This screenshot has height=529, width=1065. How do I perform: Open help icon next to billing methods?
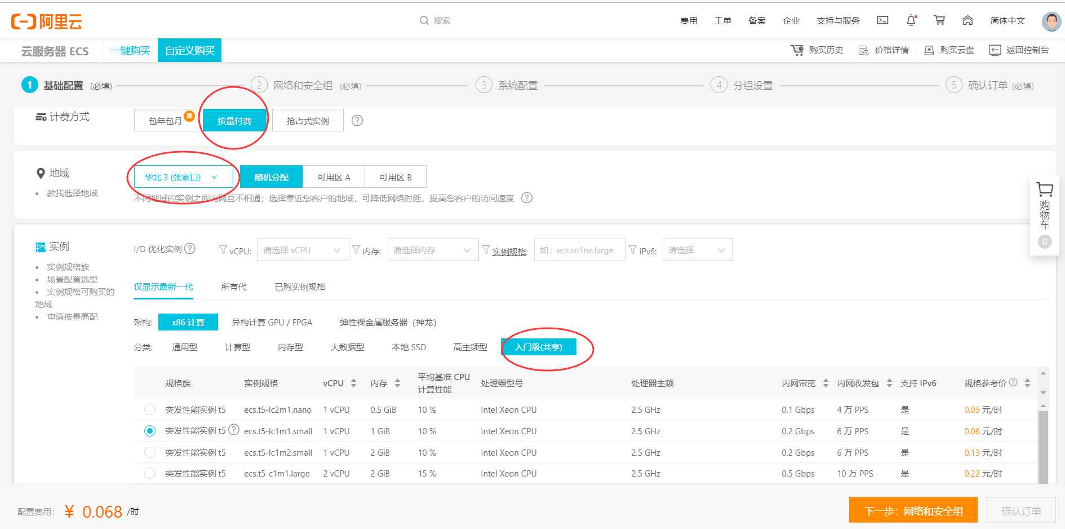357,121
